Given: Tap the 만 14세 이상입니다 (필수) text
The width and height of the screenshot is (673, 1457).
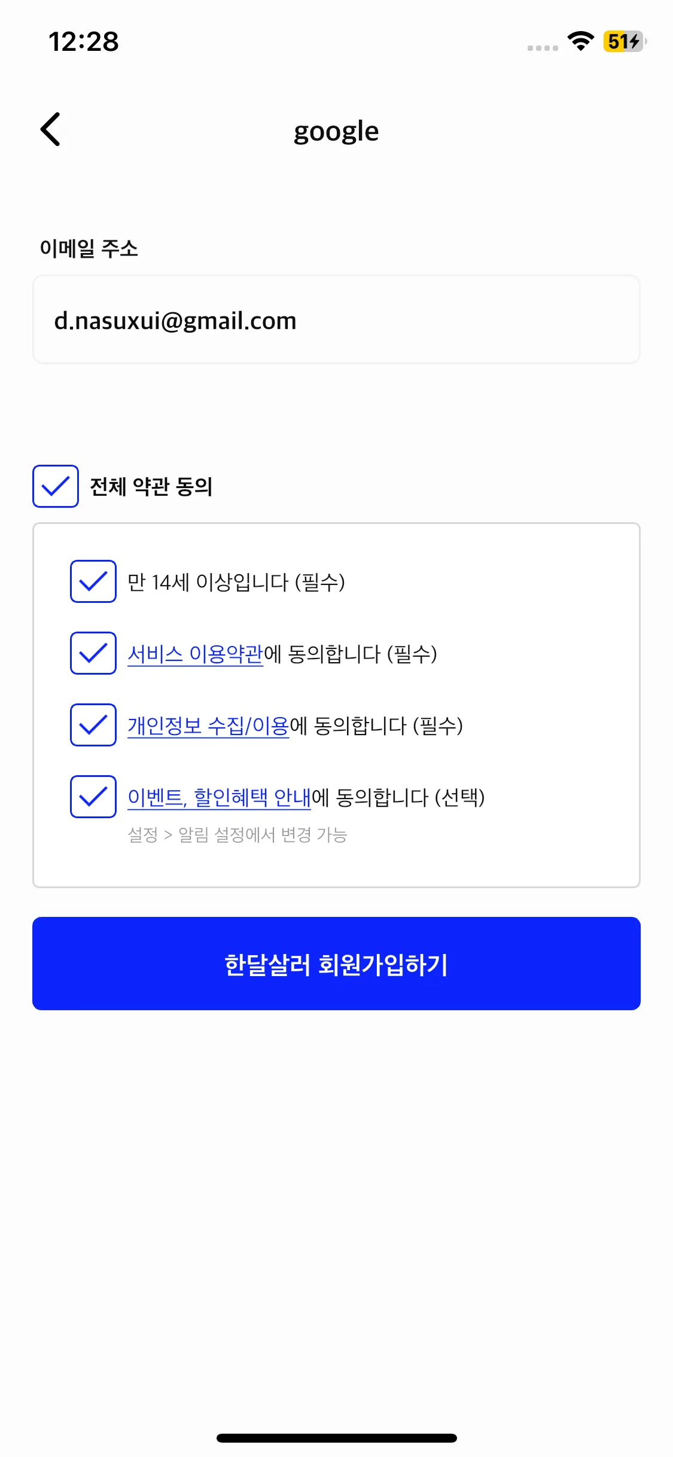Looking at the screenshot, I should 236,582.
